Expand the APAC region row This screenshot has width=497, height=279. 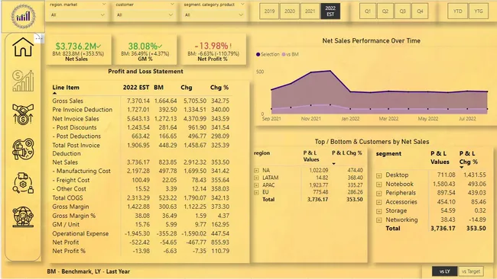[x=256, y=185]
